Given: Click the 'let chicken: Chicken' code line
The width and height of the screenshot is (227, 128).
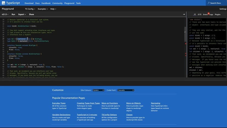Looking at the screenshot, I should (35, 67).
